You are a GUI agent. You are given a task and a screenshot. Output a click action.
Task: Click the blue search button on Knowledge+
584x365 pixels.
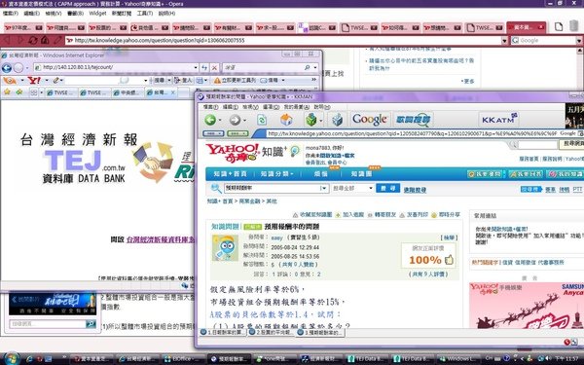pyautogui.click(x=387, y=189)
